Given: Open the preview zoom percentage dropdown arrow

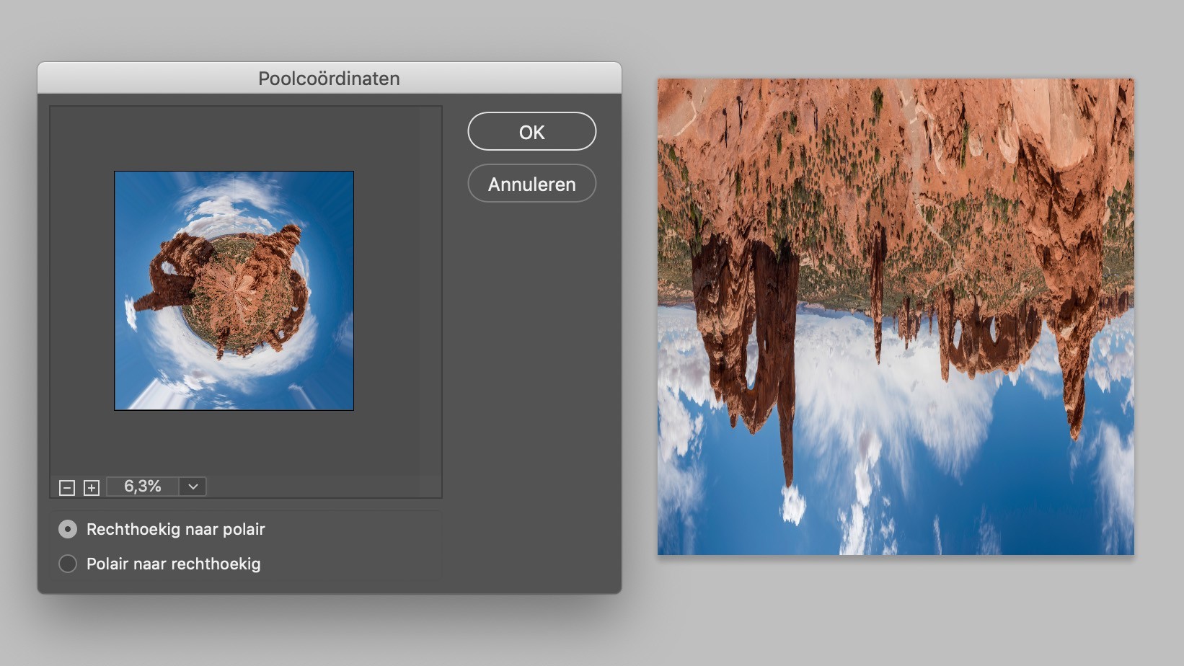Looking at the screenshot, I should click(x=193, y=487).
